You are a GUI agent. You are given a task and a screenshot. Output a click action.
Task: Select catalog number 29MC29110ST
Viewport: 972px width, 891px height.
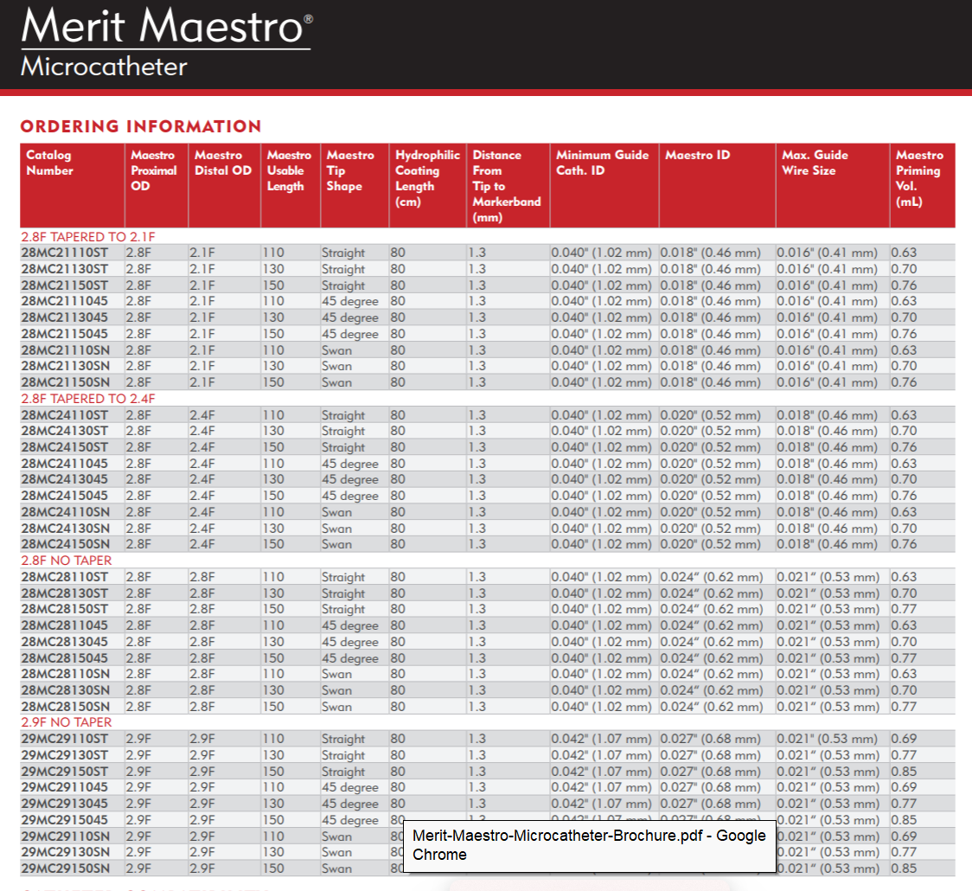coord(65,739)
